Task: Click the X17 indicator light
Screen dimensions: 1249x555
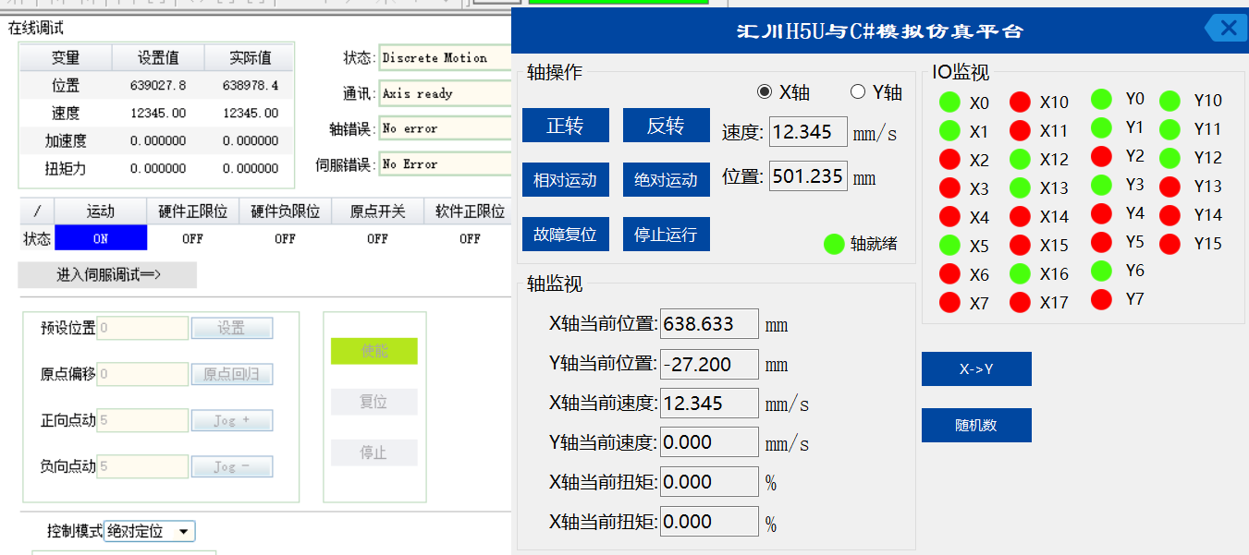Action: click(x=1020, y=302)
